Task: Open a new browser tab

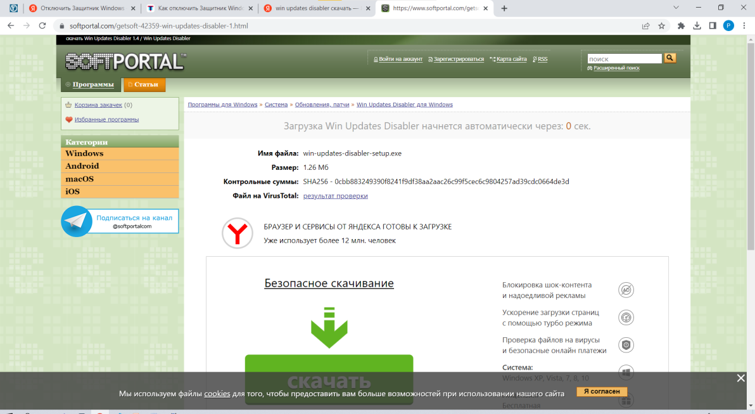Action: (504, 8)
